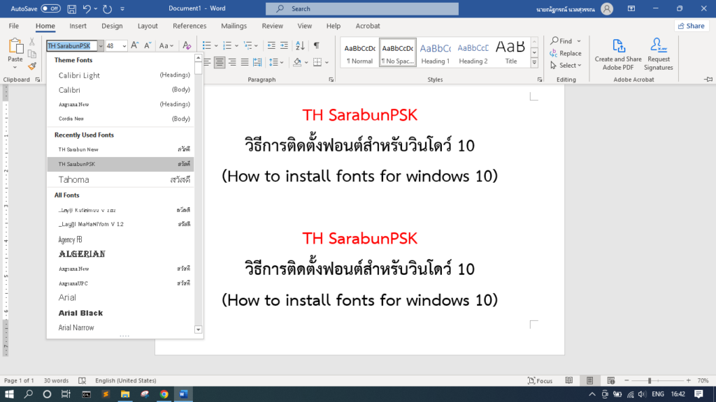Choose Tahoma from recently used fonts

click(73, 179)
